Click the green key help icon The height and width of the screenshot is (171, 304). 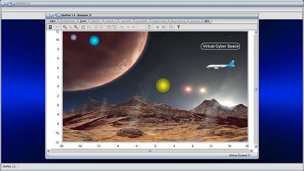click(x=179, y=27)
